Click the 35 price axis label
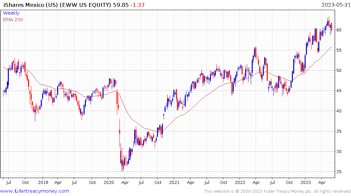This screenshot has height=196, width=351. point(339,131)
